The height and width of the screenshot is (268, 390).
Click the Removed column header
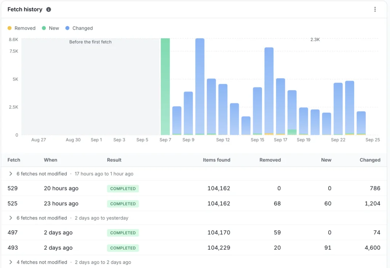click(x=270, y=160)
